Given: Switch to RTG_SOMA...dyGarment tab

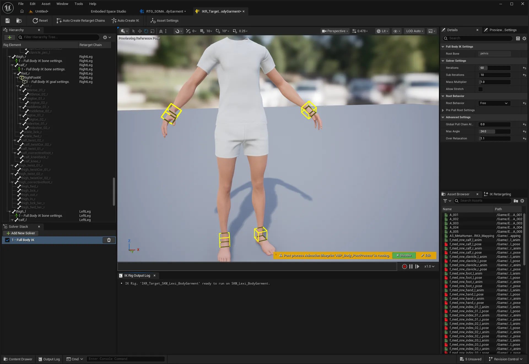Looking at the screenshot, I should pos(163,11).
